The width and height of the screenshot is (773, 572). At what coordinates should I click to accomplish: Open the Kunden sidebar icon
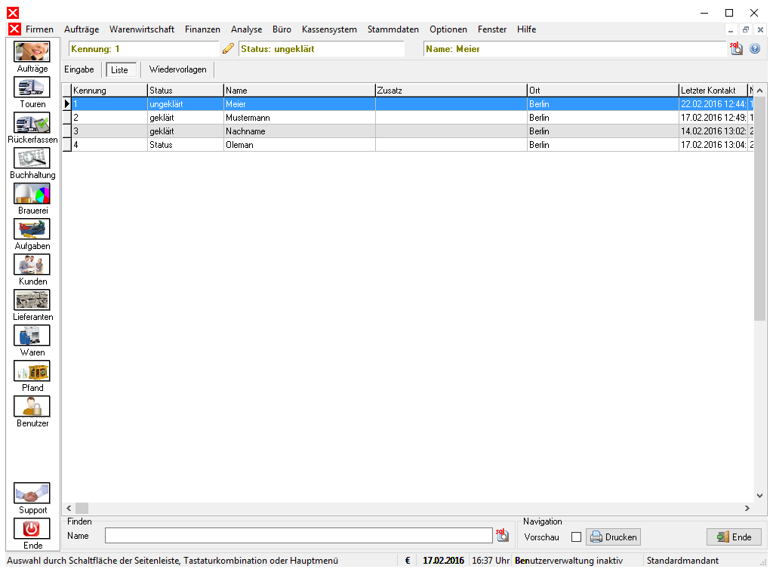pos(32,265)
